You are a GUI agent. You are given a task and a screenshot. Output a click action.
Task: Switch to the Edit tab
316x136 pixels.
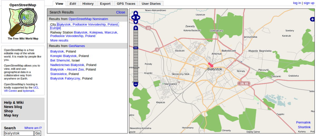pyautogui.click(x=73, y=3)
